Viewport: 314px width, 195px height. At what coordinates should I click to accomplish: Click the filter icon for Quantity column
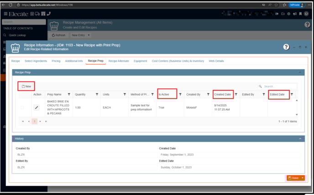coord(97,94)
